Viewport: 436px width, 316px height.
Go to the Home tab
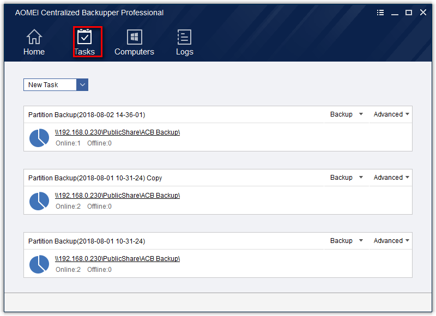pos(34,42)
